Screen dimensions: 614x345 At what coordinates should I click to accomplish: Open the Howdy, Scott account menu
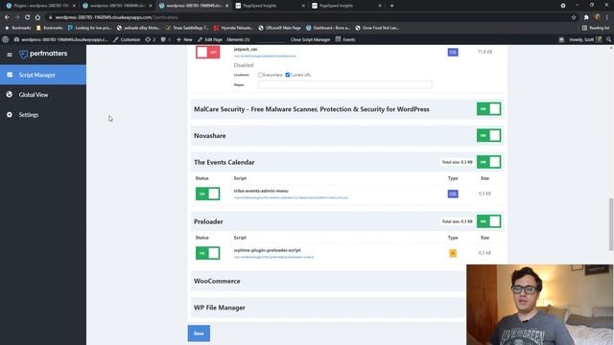(x=585, y=39)
